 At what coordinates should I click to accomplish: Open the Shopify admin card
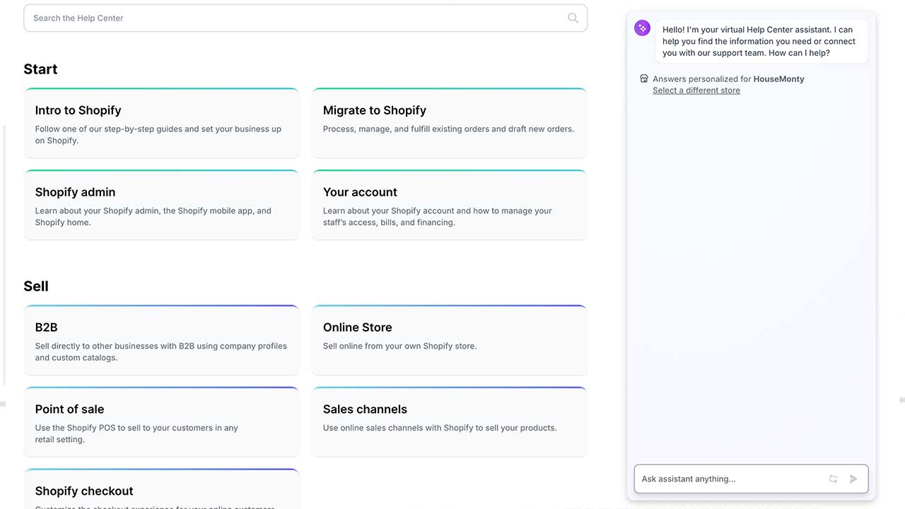point(162,205)
